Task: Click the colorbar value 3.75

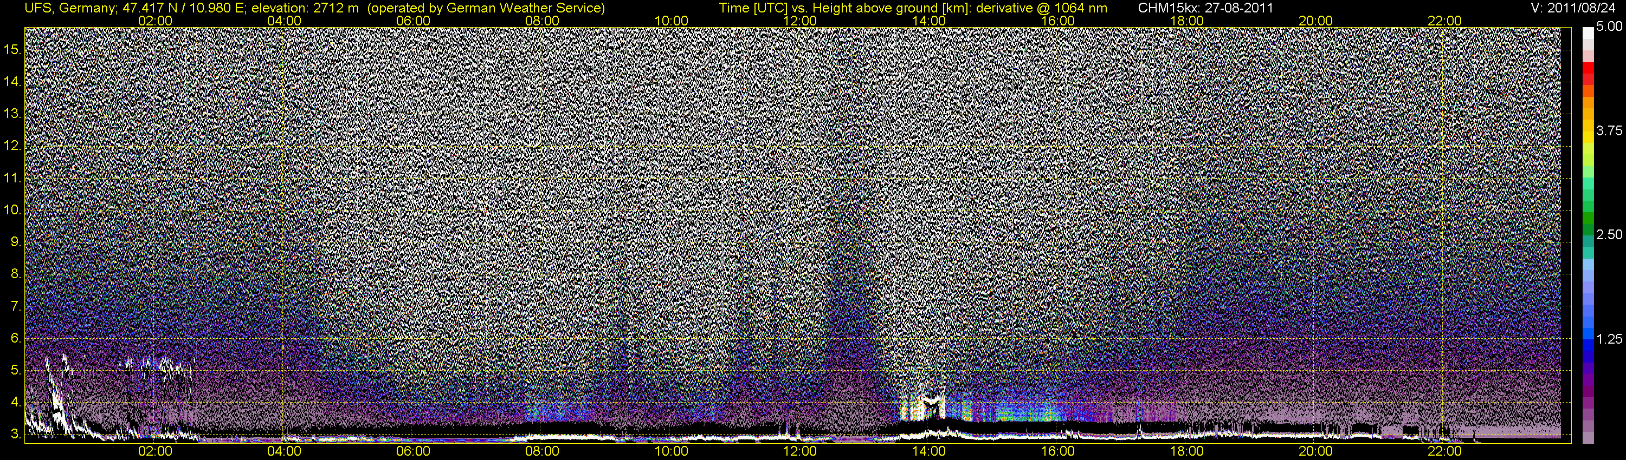Action: tap(1609, 131)
